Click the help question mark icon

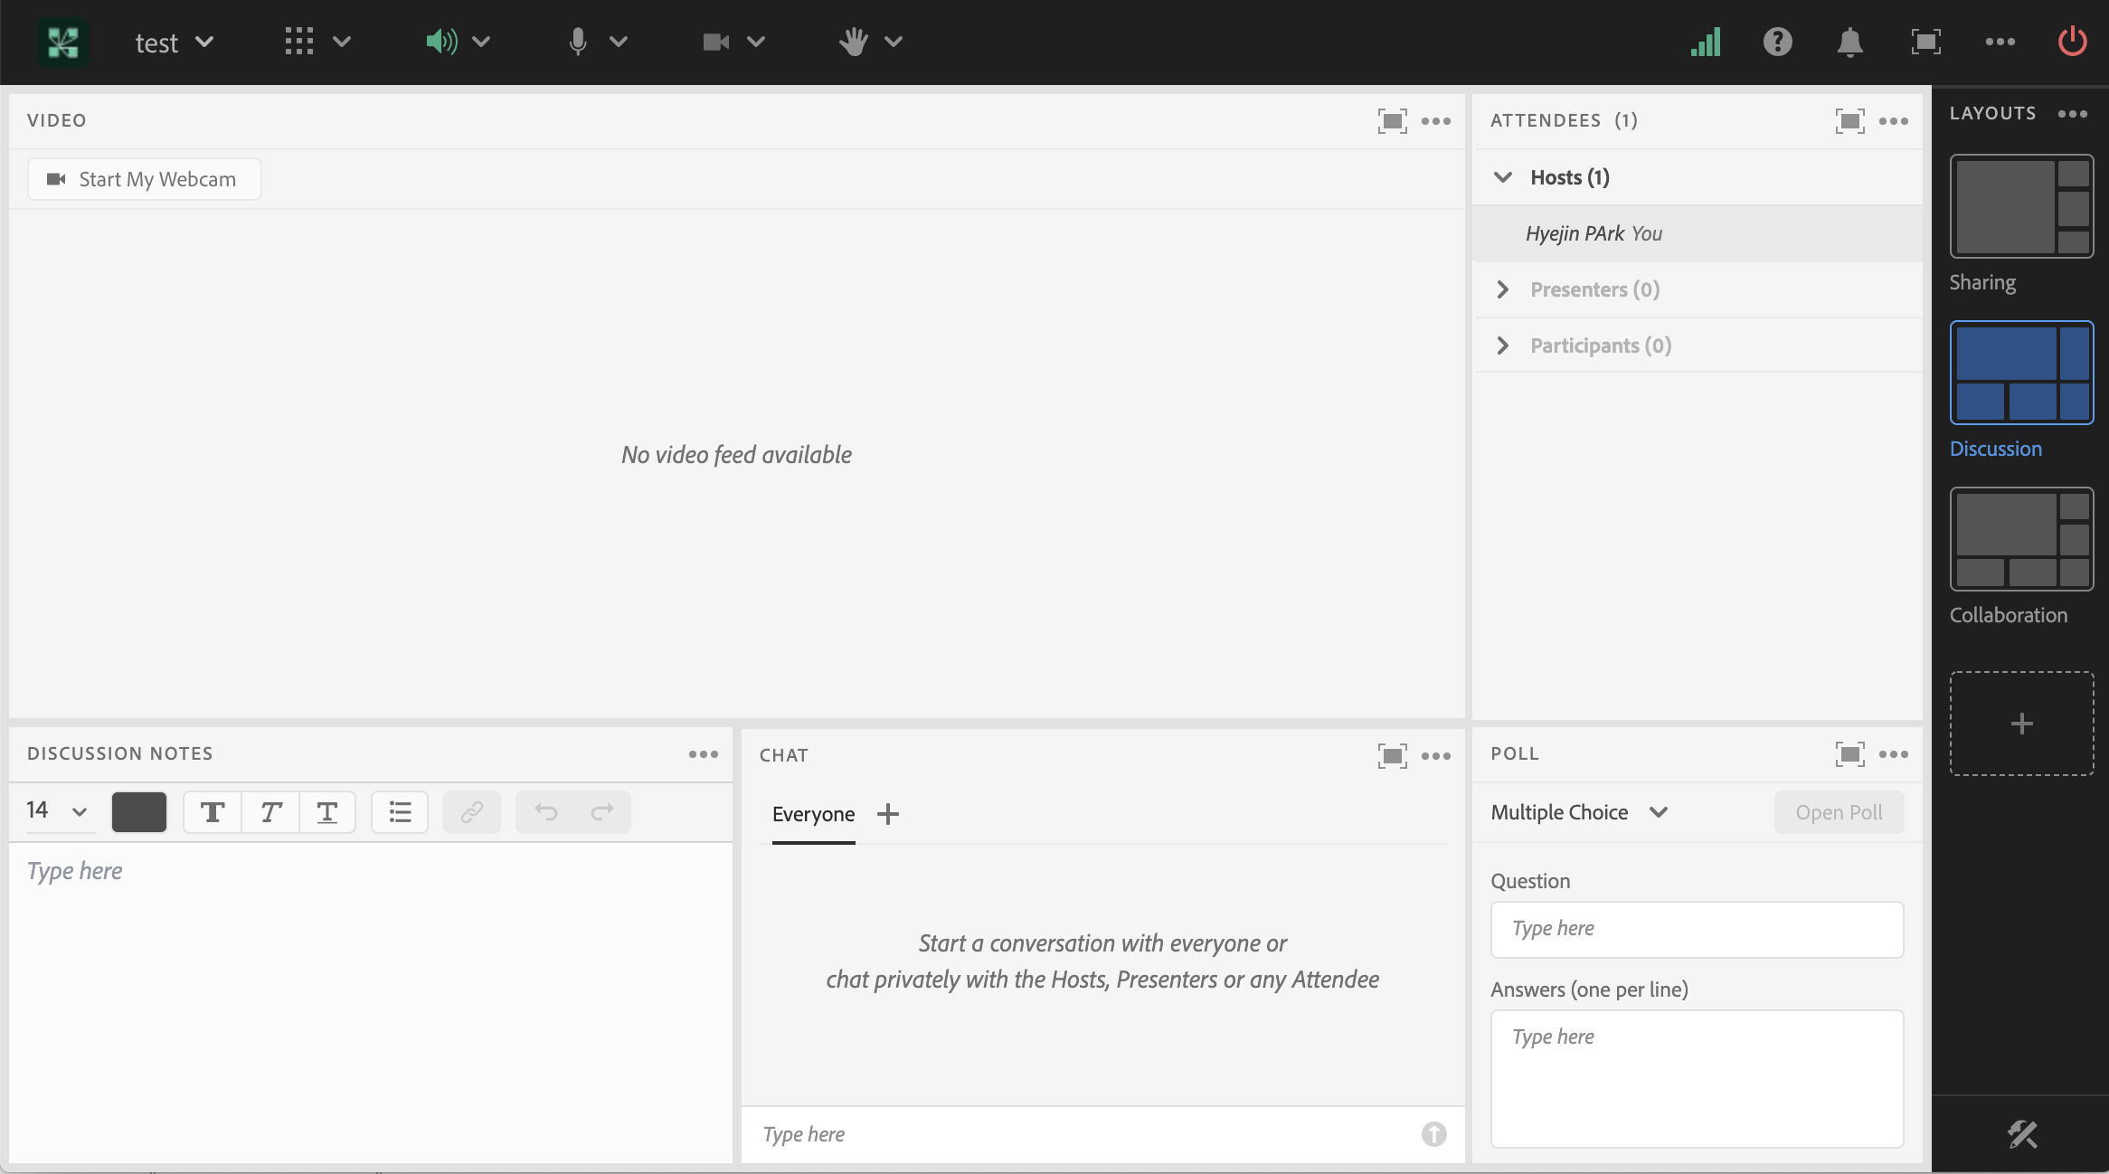coord(1777,42)
